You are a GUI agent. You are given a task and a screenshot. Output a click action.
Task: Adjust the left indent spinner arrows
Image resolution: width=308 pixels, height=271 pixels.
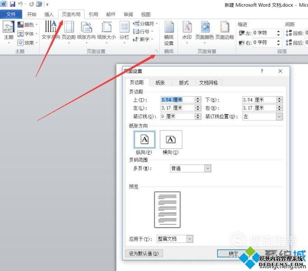coord(279,33)
